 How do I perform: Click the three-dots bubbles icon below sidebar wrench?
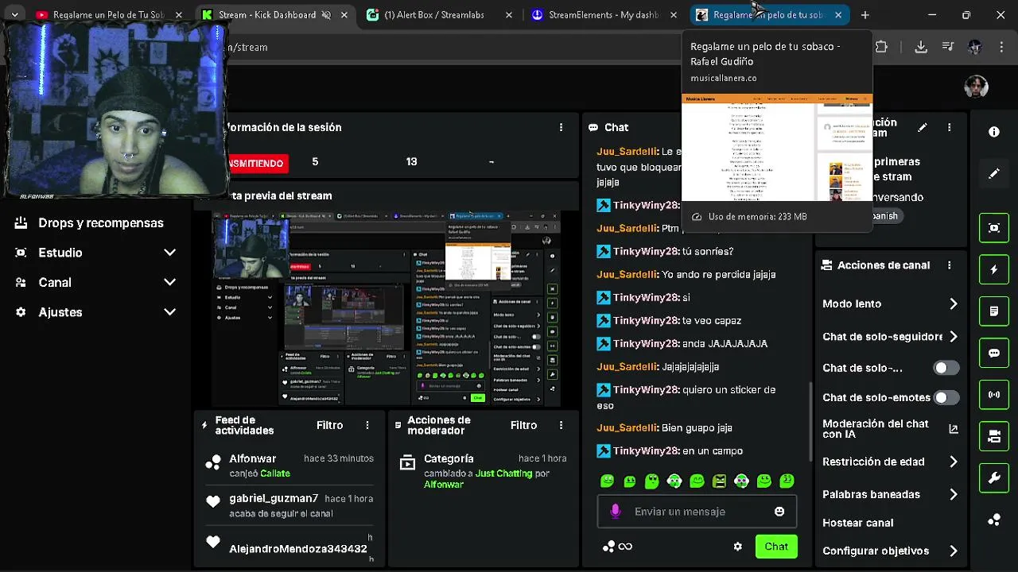tap(994, 520)
